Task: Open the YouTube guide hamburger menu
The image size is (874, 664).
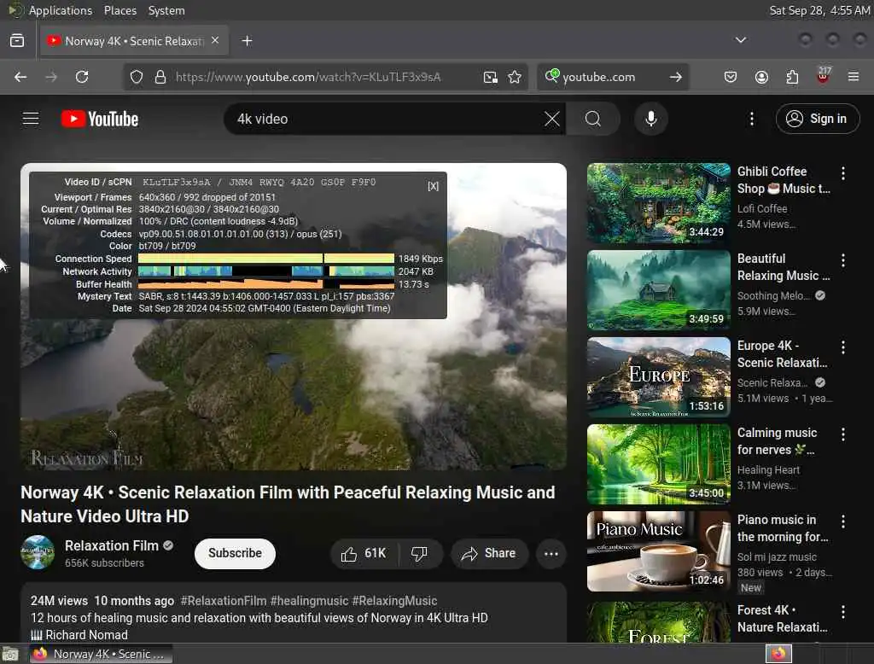Action: (x=31, y=119)
